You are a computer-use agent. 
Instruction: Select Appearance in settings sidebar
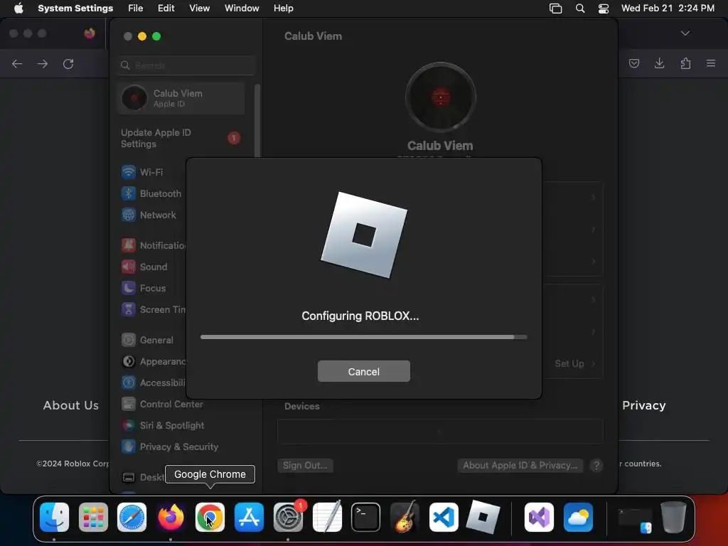tap(154, 362)
